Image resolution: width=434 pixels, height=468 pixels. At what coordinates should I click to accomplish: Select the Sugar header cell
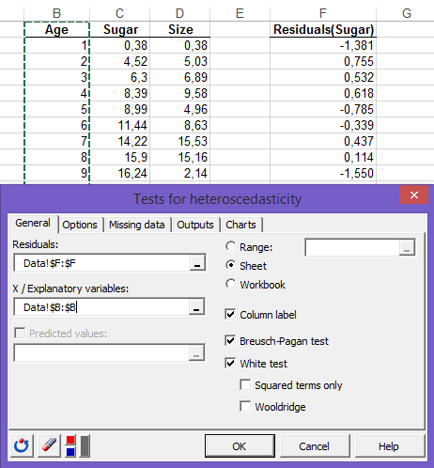pyautogui.click(x=119, y=29)
